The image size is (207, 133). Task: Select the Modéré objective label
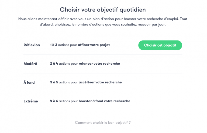(x=30, y=64)
